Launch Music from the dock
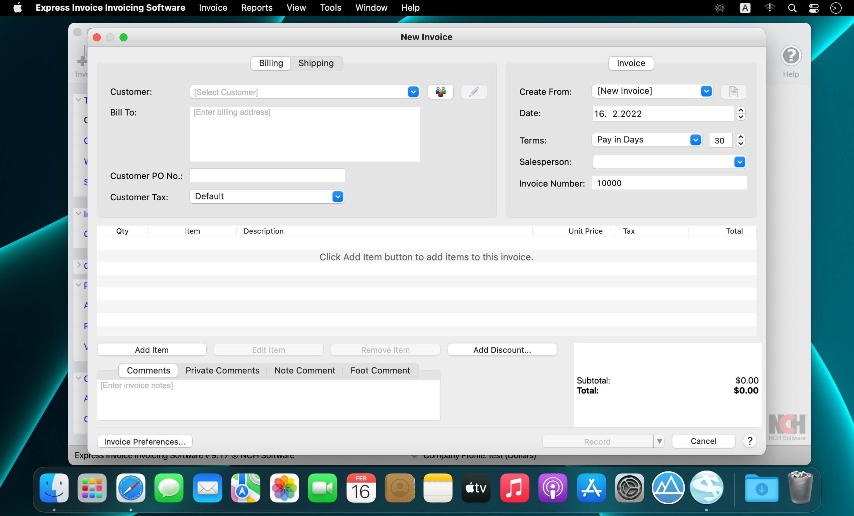The height and width of the screenshot is (516, 854). [514, 488]
